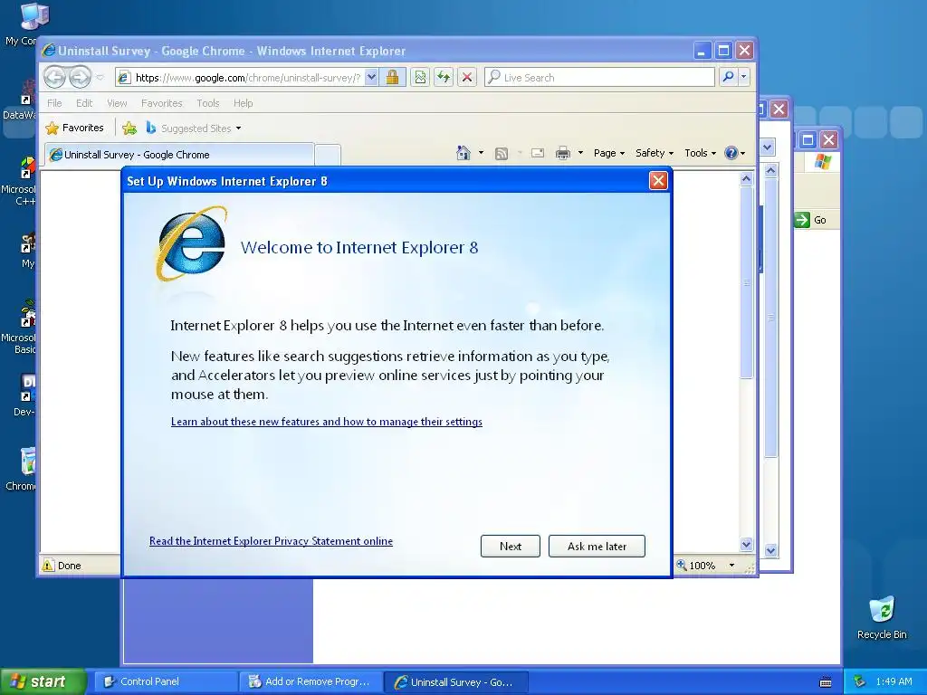Click the IE logo in setup dialog

coord(191,244)
